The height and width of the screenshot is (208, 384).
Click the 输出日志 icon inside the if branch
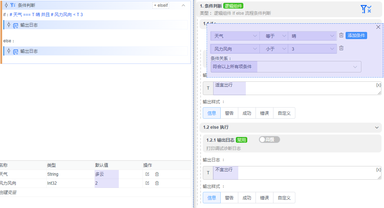(15, 25)
